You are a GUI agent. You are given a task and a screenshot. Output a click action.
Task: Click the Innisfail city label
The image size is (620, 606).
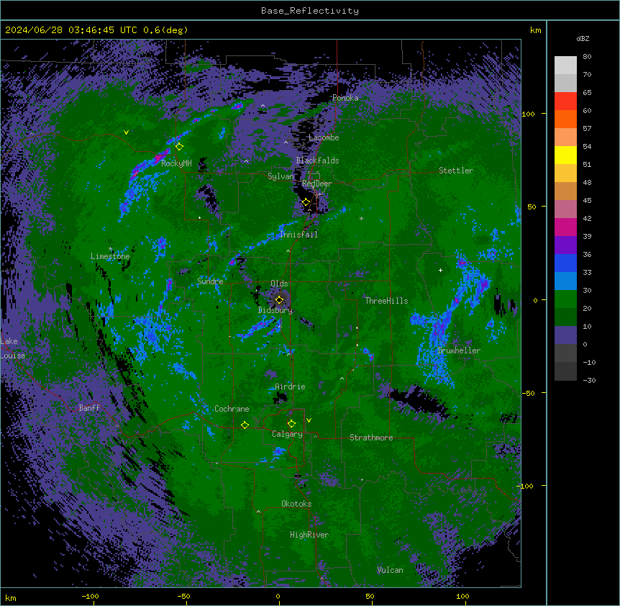(x=298, y=235)
